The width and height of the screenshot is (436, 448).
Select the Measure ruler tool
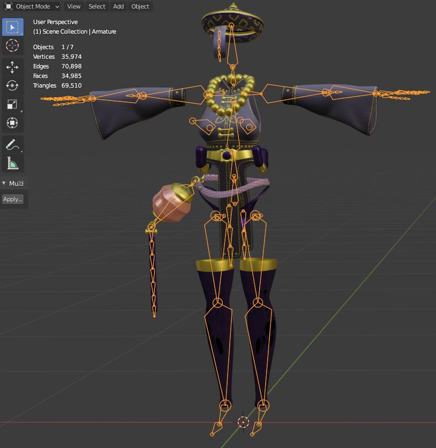[x=13, y=163]
